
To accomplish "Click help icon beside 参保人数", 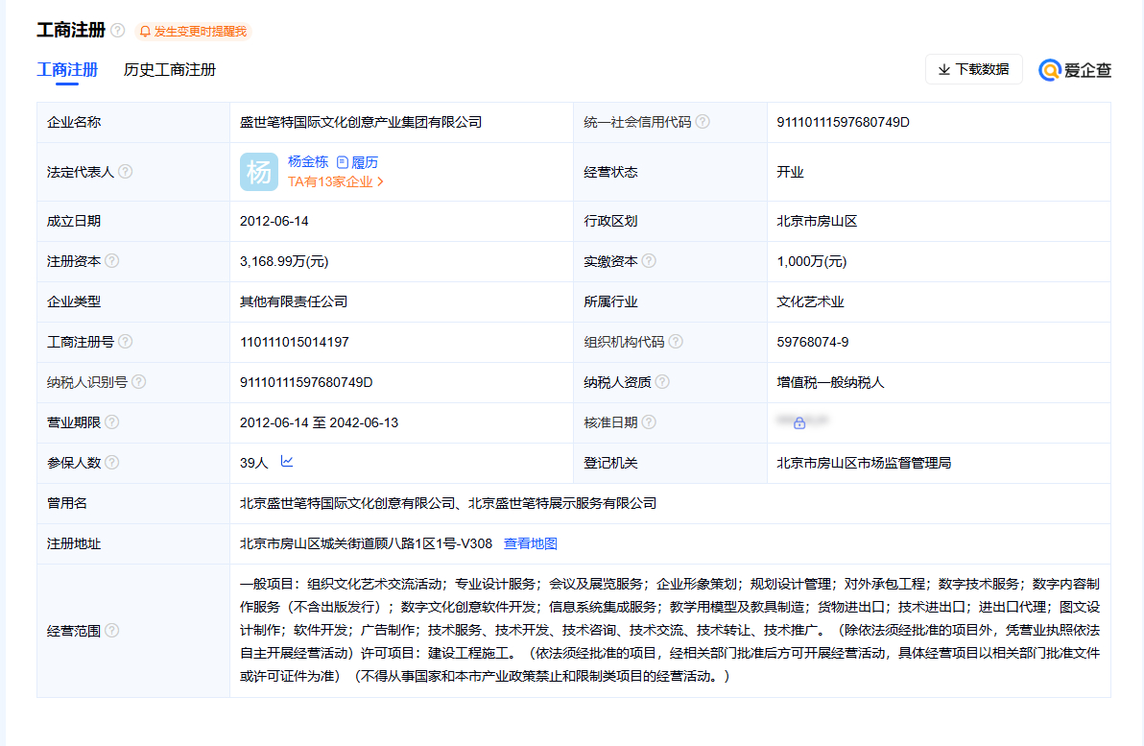I will tap(111, 462).
